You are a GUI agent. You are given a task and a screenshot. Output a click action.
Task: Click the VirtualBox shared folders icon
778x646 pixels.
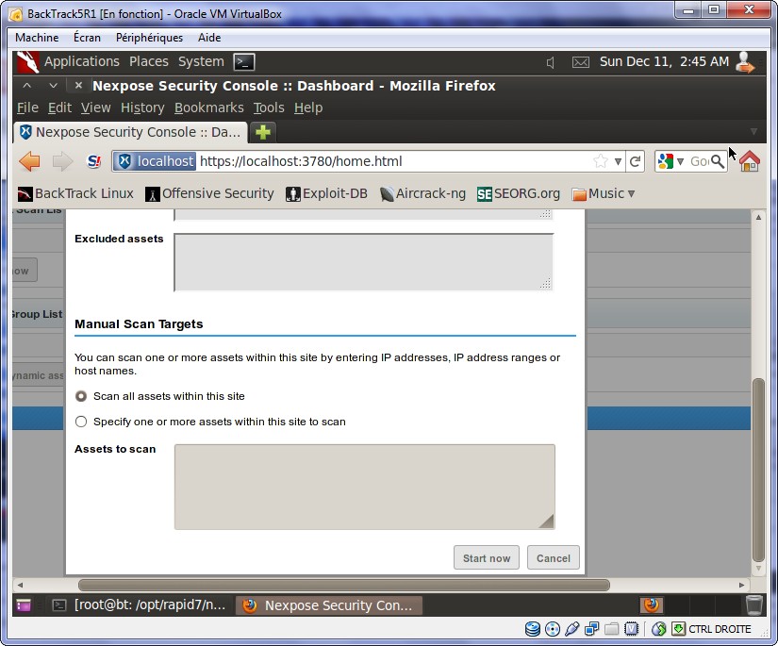611,629
